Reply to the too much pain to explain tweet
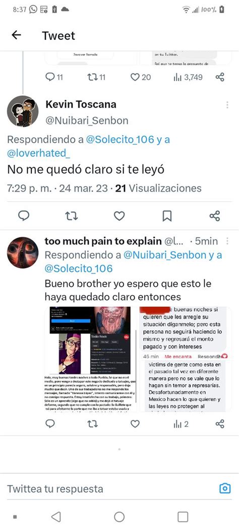 click(50, 424)
